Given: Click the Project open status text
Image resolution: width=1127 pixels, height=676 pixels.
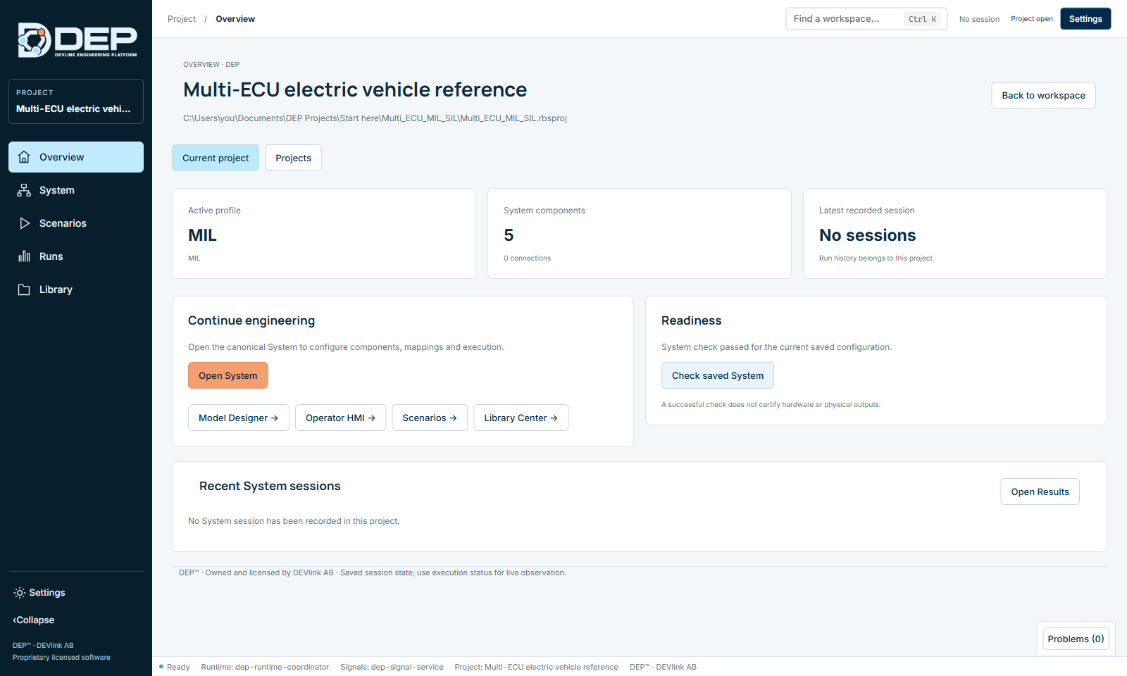Looking at the screenshot, I should pos(1032,19).
